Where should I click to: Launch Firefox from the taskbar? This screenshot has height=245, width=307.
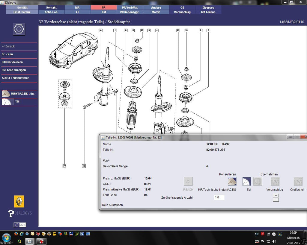pyautogui.click(x=16, y=234)
